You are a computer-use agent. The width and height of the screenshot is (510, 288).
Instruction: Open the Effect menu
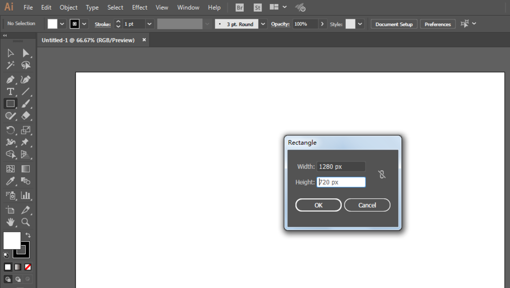tap(139, 8)
